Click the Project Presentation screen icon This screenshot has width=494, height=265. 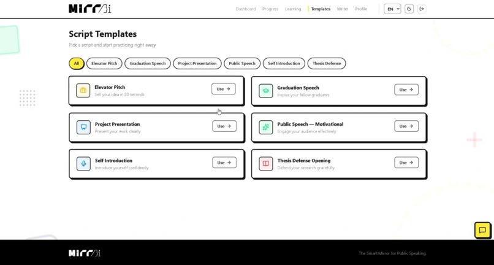coord(83,128)
